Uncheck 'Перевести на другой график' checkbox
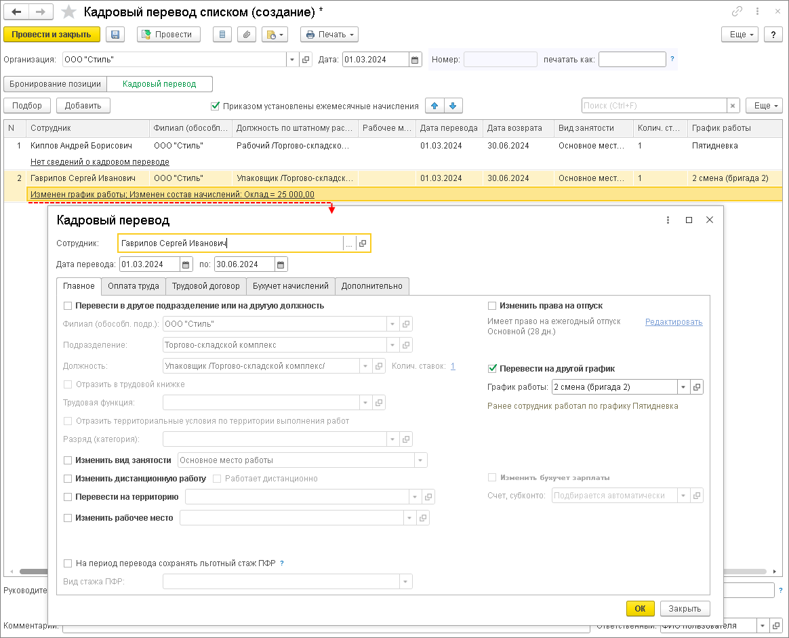 (x=492, y=369)
